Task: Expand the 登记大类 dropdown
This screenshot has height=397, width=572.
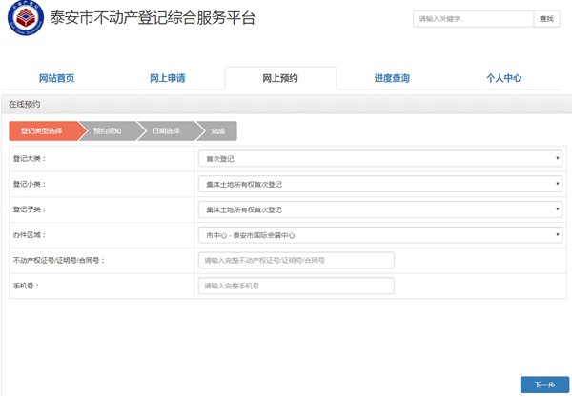Action: point(380,158)
